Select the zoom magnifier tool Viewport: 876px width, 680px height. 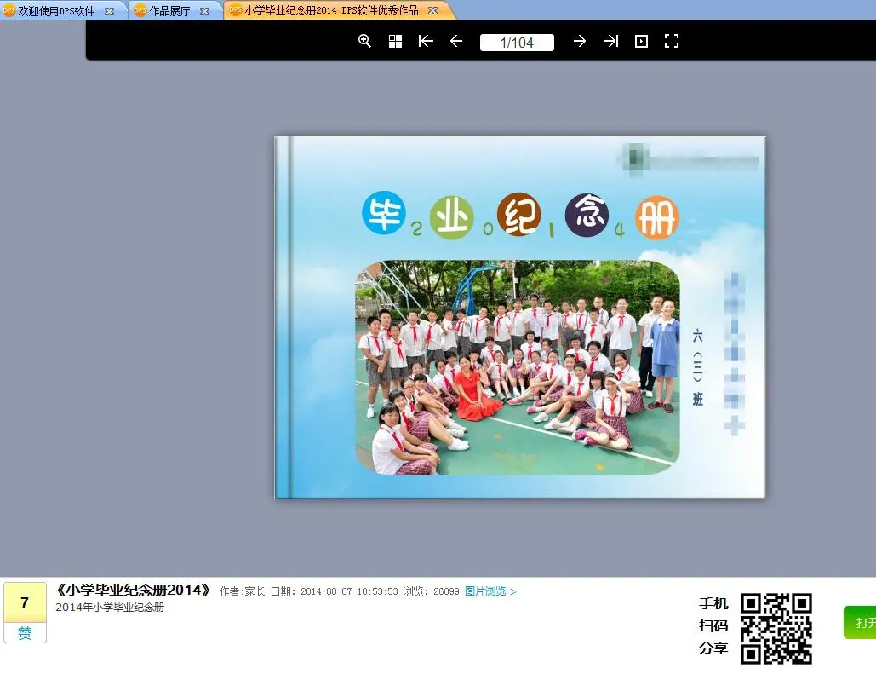[364, 41]
